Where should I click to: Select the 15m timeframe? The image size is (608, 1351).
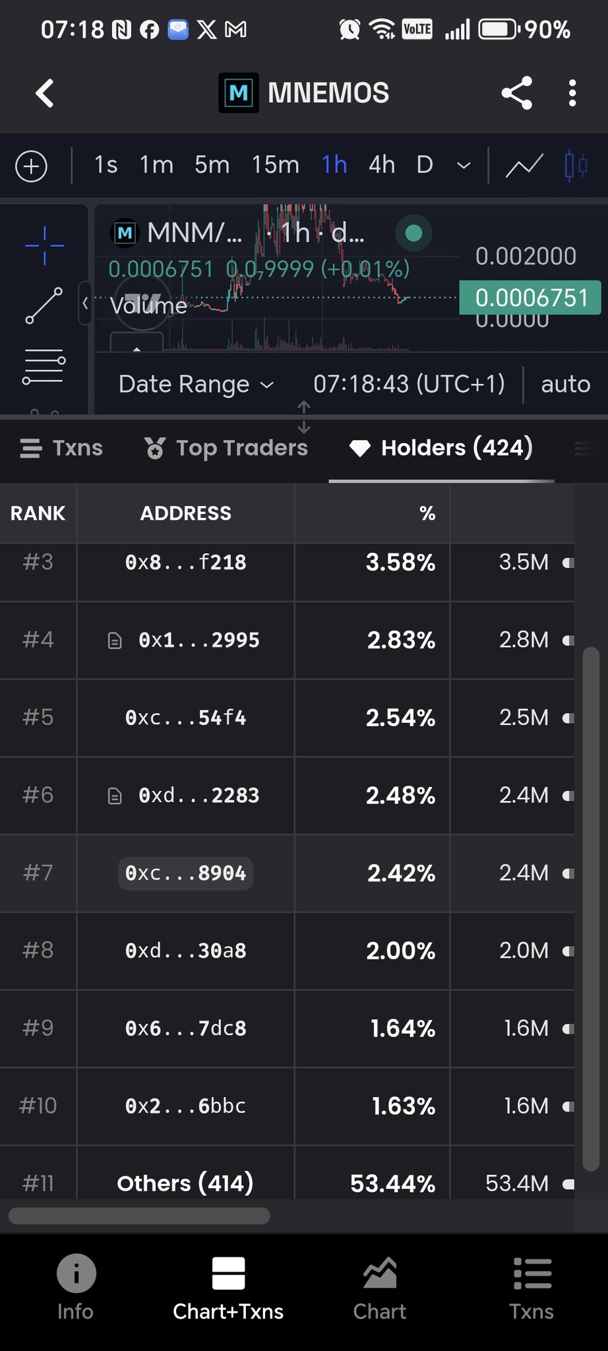[276, 165]
